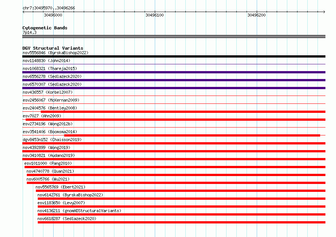336x237 pixels.
Task: Open the esv7027 (Ahn2009) variant
Action: pos(42,116)
